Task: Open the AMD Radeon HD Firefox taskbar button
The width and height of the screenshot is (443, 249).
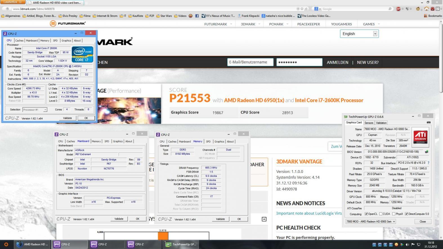Action: point(32,244)
